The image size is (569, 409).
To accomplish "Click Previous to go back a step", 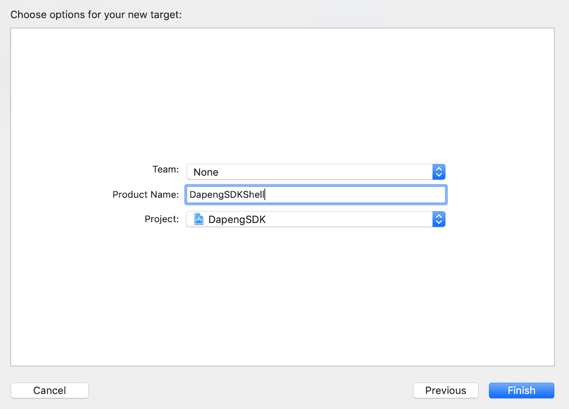I will (x=446, y=390).
